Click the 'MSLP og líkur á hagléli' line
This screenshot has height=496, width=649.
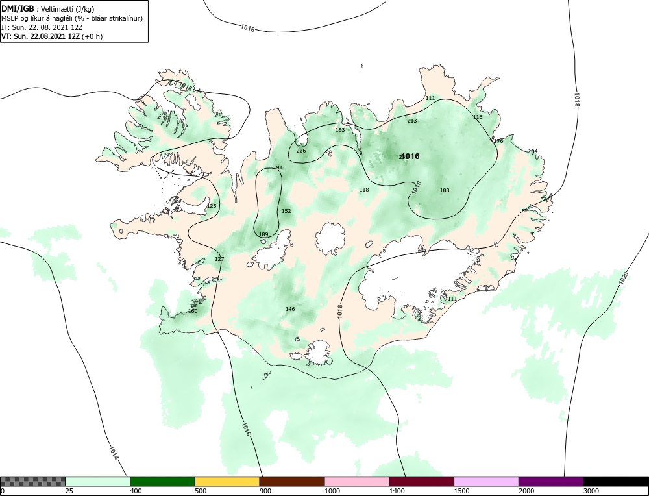(72, 18)
